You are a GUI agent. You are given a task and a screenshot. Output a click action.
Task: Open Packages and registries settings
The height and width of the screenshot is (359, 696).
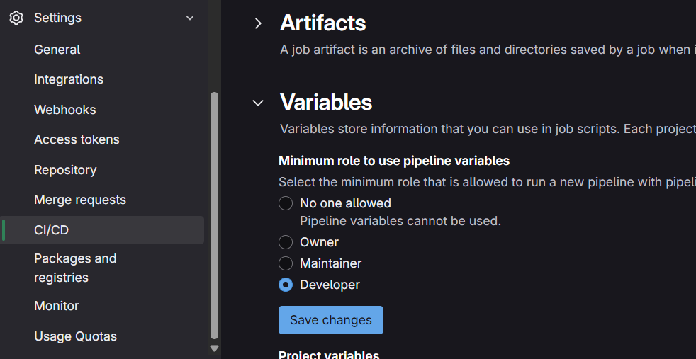point(75,268)
